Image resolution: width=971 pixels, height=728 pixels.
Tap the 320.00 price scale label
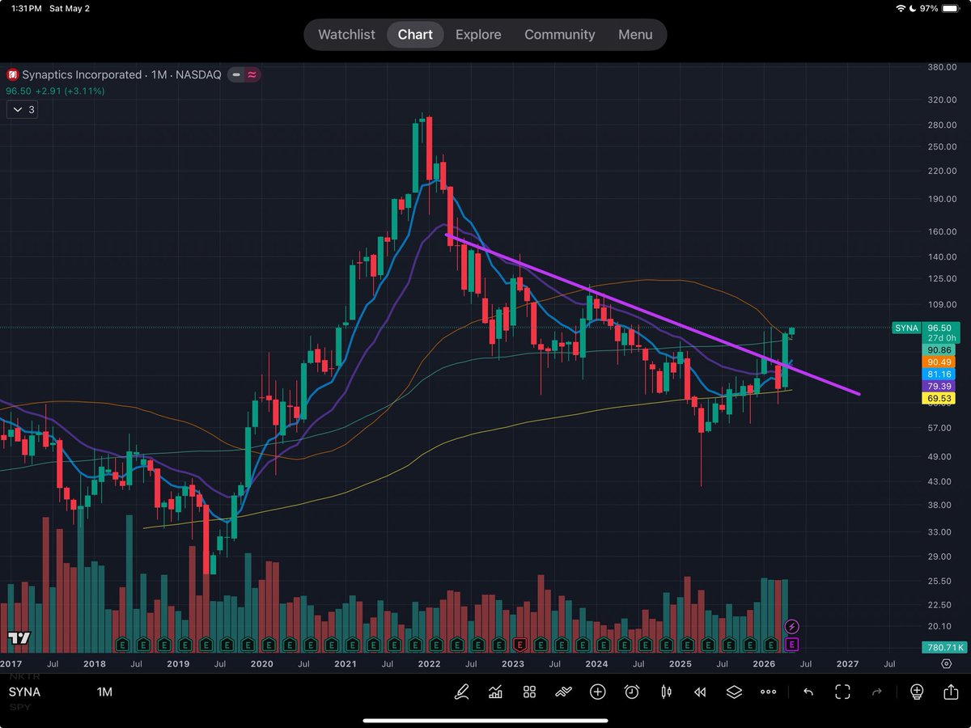coord(942,99)
